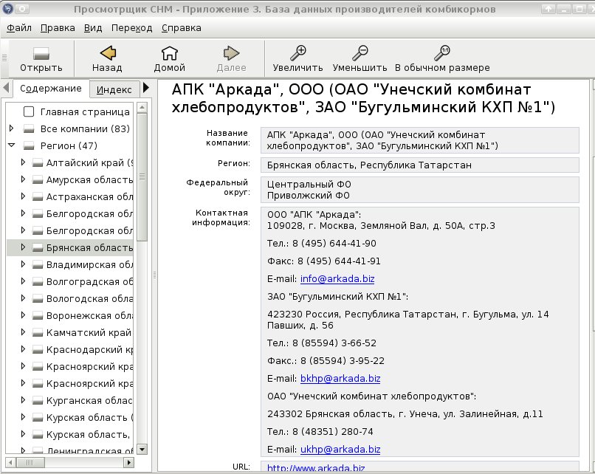Screen dimensions: 595x474
Task: Click the Вологодская область folder icon
Action: [x=37, y=299]
